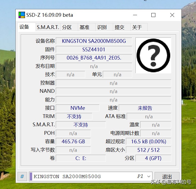Click the 技术 n/a field
The image size is (196, 189).
tap(70, 74)
